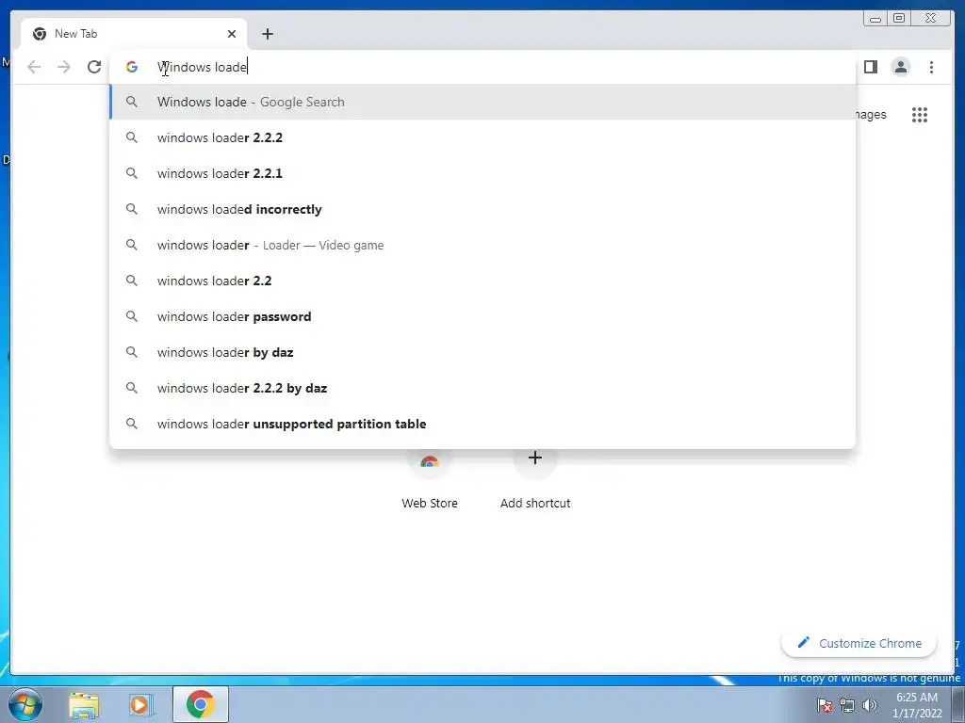Click the Google logo in the address bar
This screenshot has width=965, height=723.
tap(132, 67)
